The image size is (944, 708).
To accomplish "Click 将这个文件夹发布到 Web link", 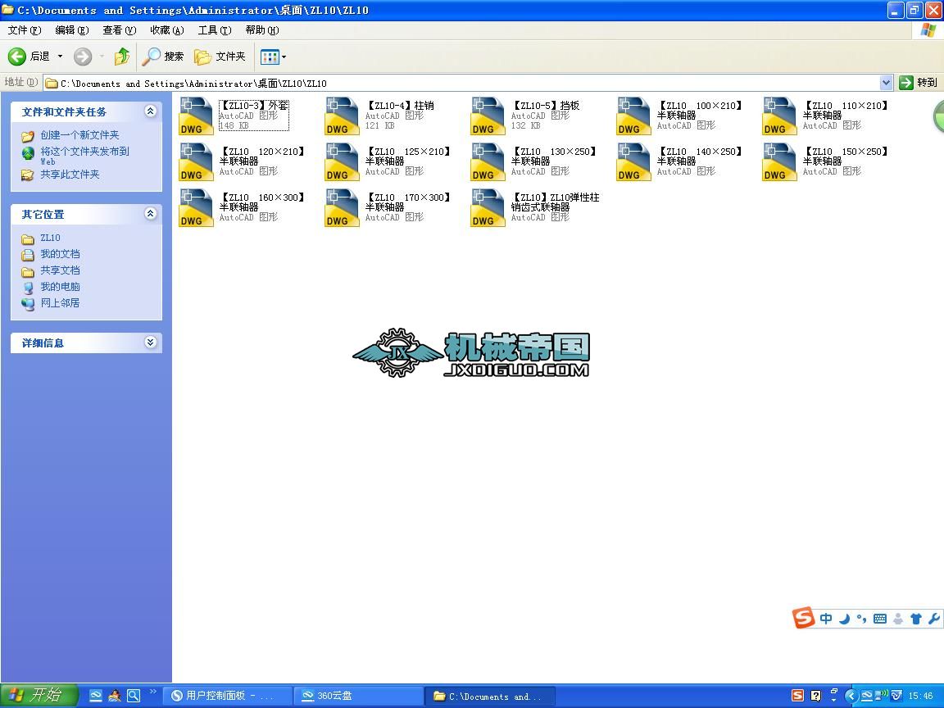I will point(84,156).
